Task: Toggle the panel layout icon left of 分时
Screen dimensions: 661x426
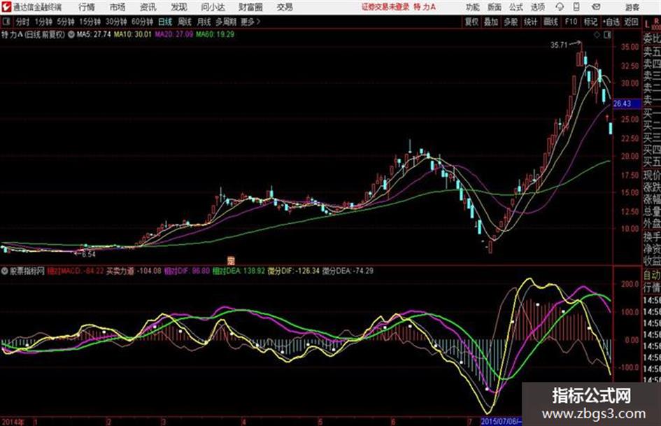Action: pyautogui.click(x=6, y=22)
